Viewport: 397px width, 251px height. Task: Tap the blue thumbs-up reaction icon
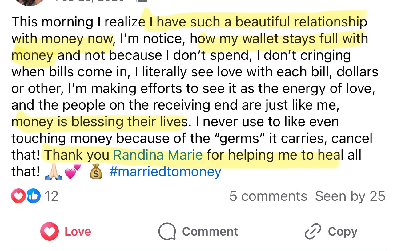34,196
